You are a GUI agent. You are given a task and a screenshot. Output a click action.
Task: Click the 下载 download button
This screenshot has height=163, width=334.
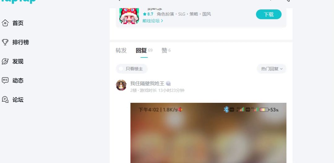tap(269, 14)
